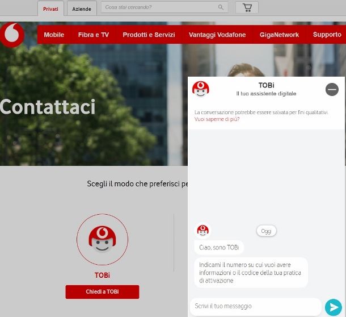
Task: Minimize the TOBi chat window
Action: click(332, 90)
